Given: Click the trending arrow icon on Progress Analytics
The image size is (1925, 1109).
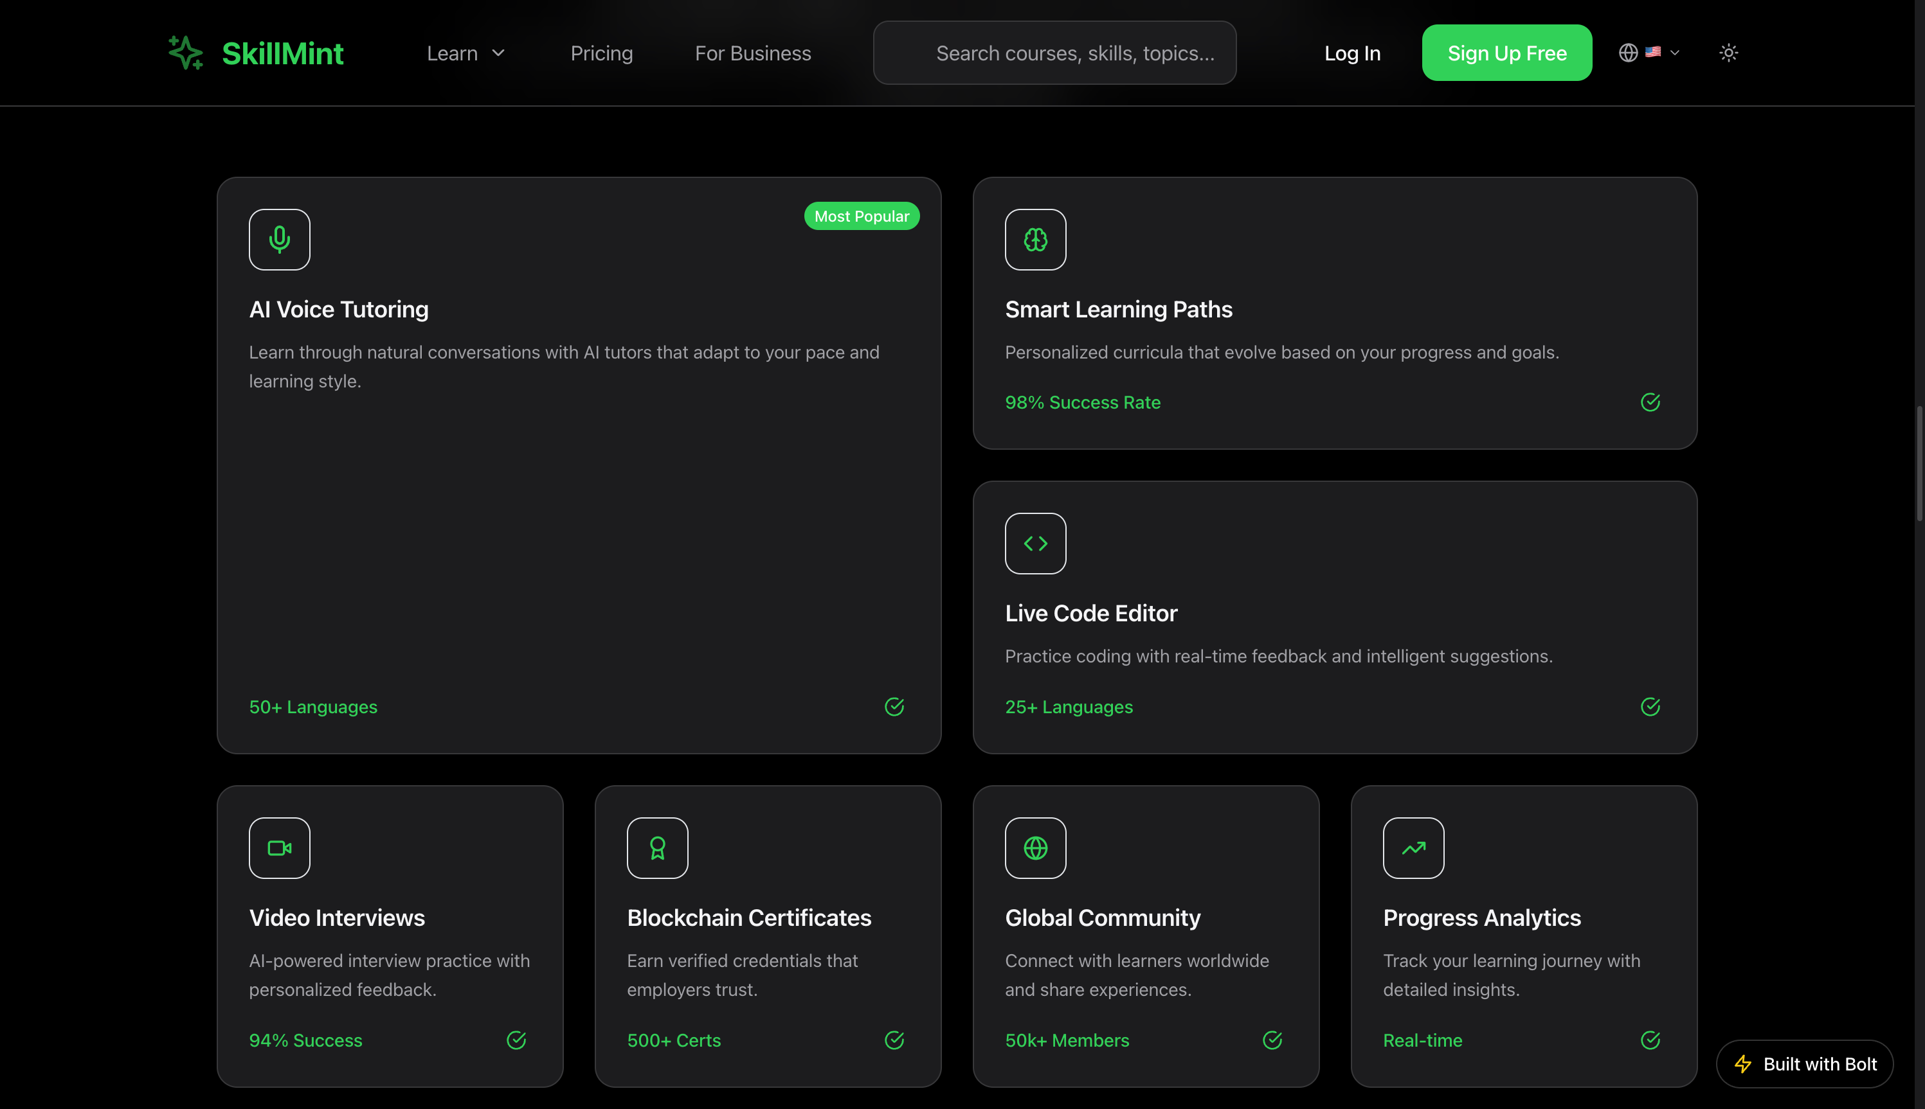Looking at the screenshot, I should (1413, 847).
